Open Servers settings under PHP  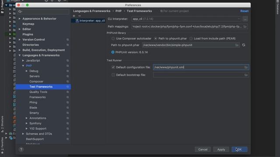pyautogui.click(x=35, y=76)
